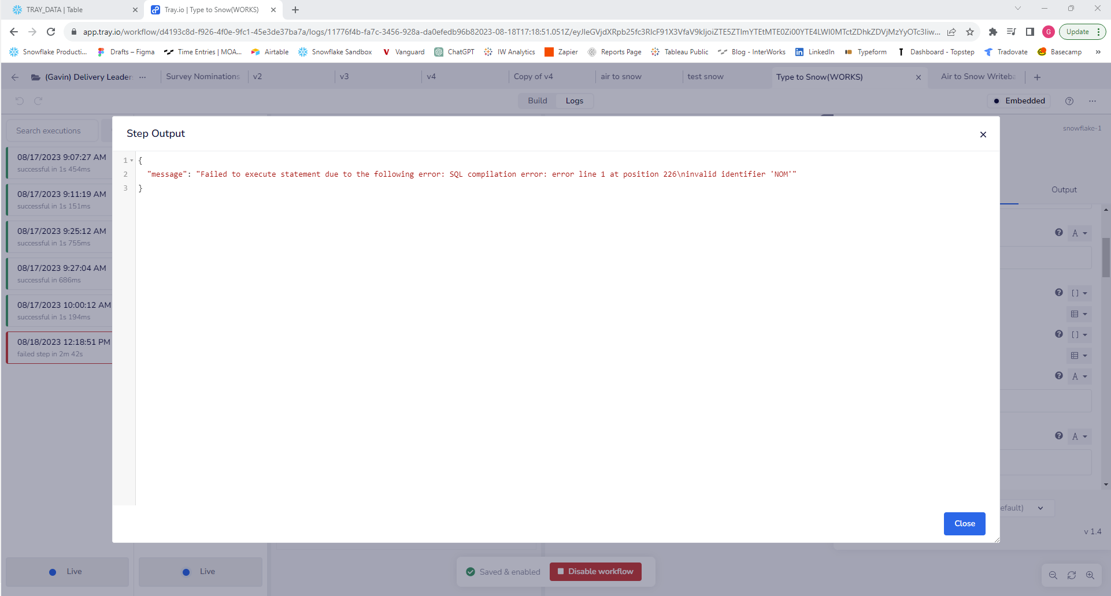This screenshot has width=1111, height=596.
Task: Open the Copy of v4 workflow tab
Action: pyautogui.click(x=551, y=76)
